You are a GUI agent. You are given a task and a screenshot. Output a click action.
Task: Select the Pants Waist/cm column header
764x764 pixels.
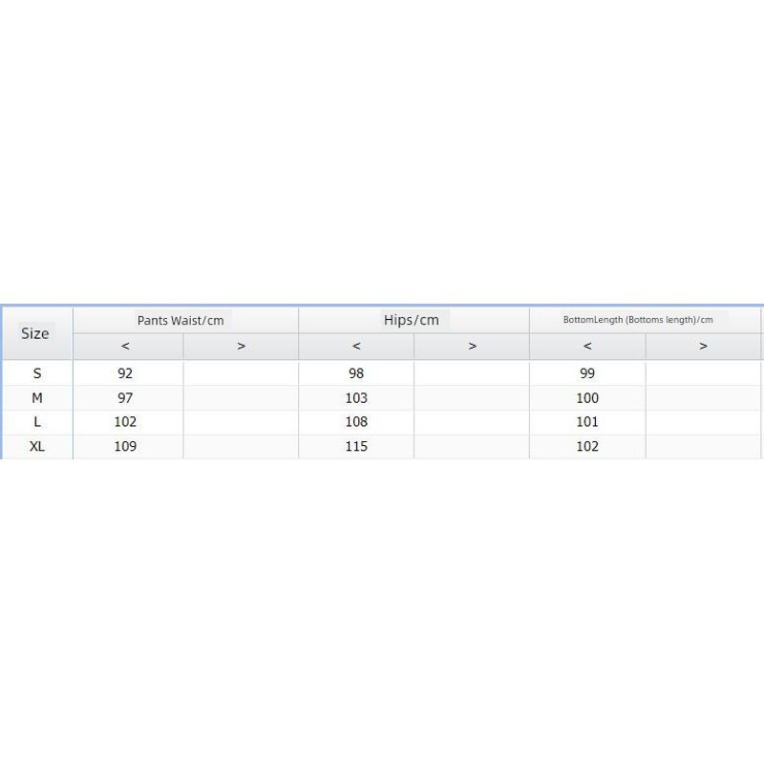(x=180, y=321)
